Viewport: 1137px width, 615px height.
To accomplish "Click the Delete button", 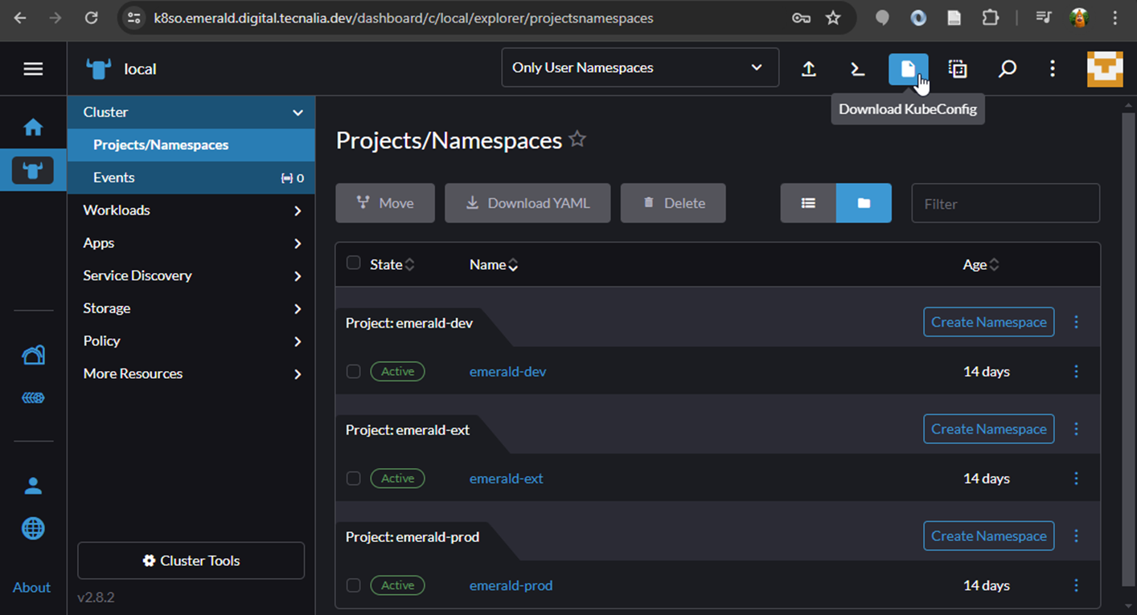I will point(673,203).
